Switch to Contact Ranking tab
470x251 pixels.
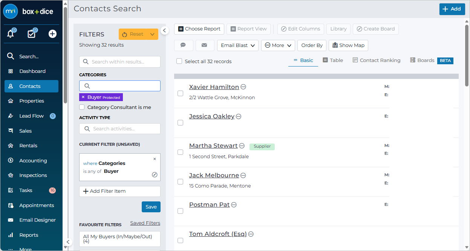[377, 60]
